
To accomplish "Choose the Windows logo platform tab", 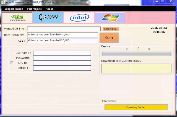I will [110, 18].
